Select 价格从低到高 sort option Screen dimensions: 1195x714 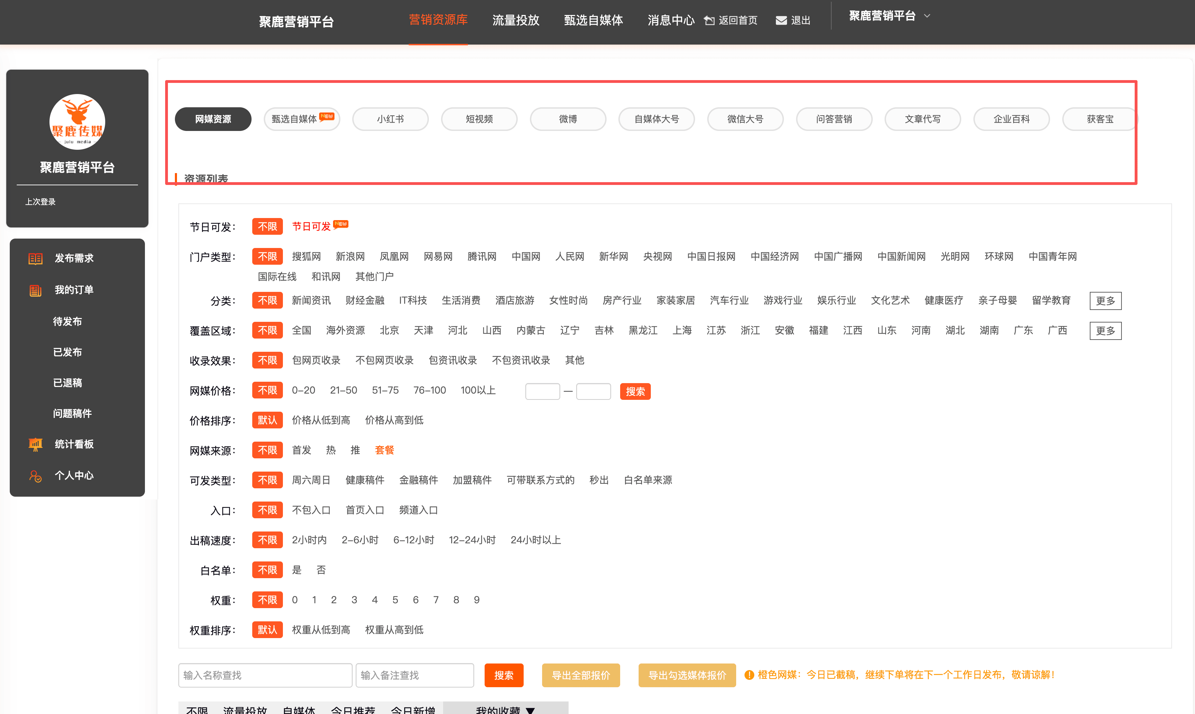pos(321,420)
